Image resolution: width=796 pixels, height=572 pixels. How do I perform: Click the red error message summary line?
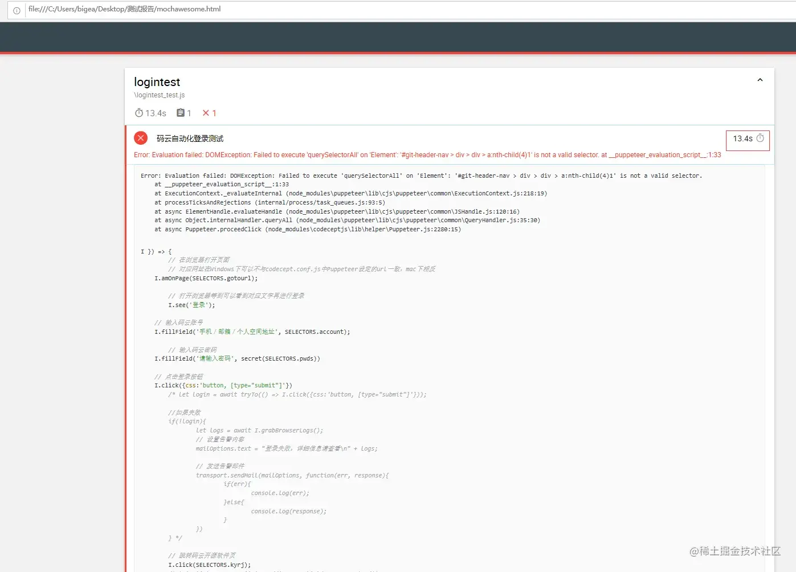point(427,155)
